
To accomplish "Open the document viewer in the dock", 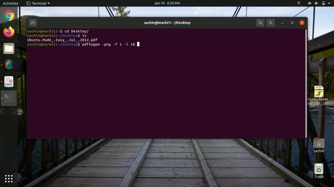I will (x=9, y=82).
